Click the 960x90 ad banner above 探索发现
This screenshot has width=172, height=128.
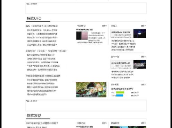(86, 106)
